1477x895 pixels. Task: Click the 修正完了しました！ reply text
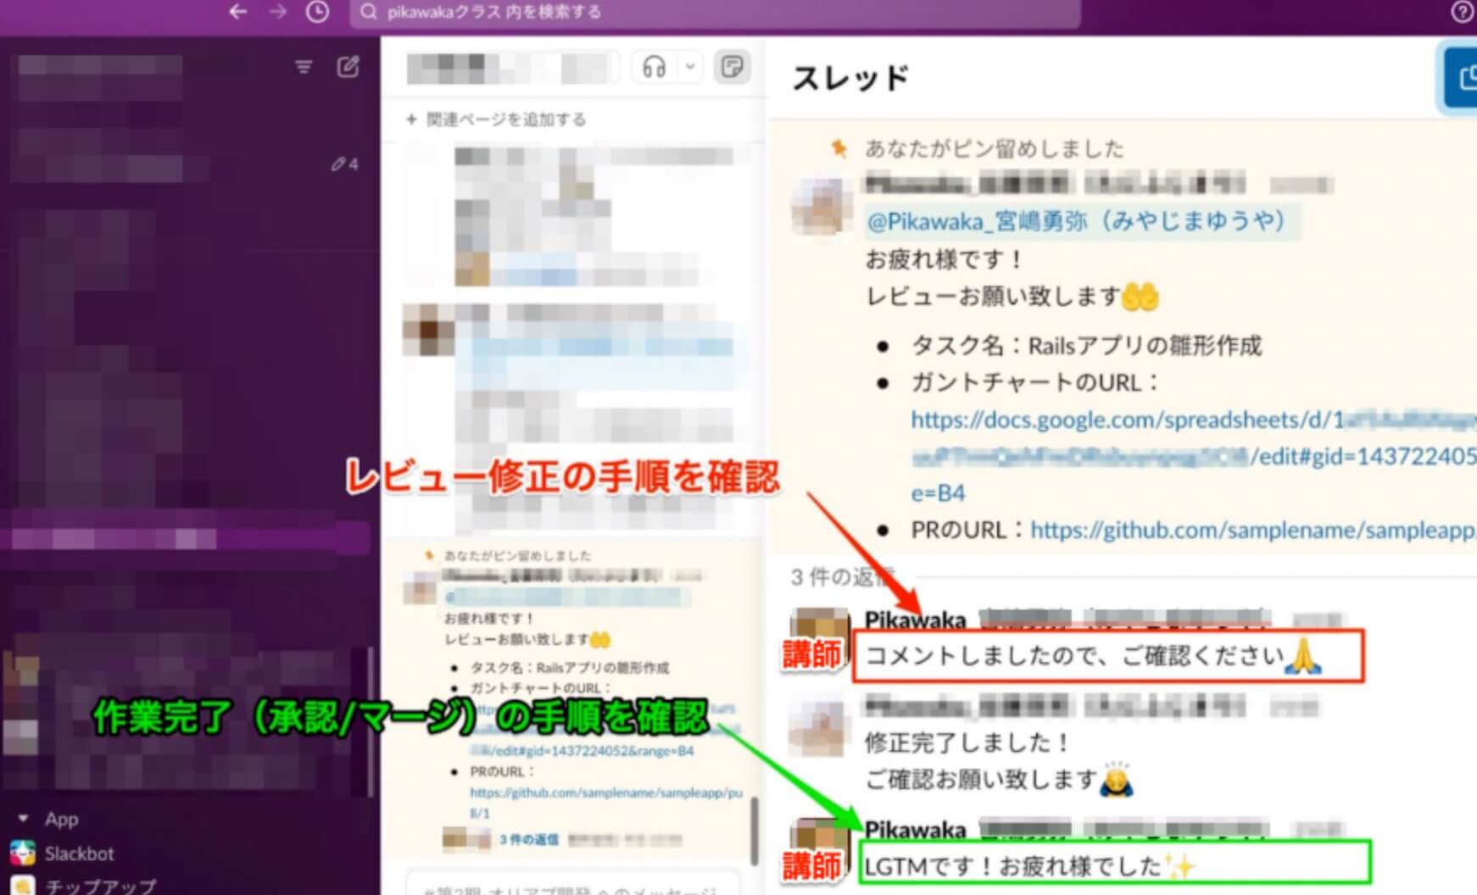coord(968,742)
